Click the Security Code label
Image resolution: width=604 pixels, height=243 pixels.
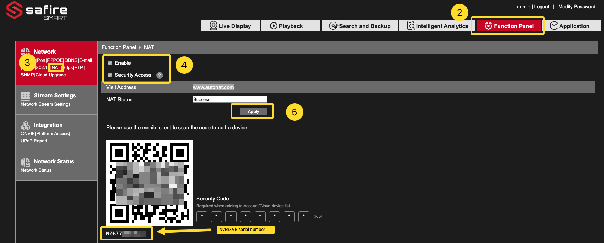point(213,199)
